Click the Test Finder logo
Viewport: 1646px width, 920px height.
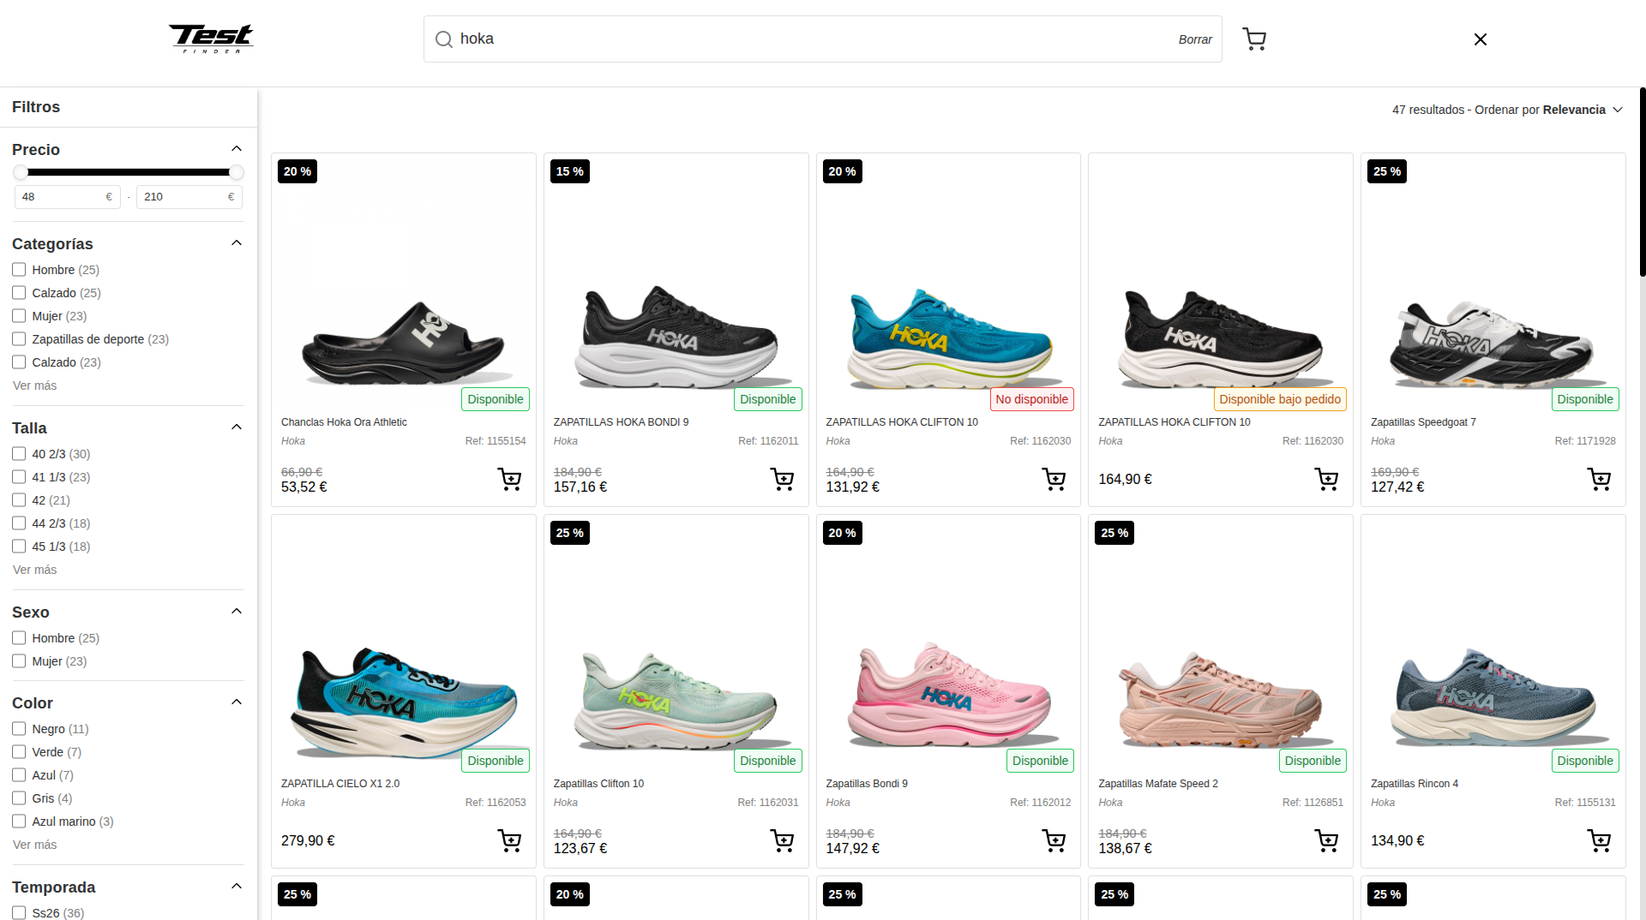(x=211, y=39)
